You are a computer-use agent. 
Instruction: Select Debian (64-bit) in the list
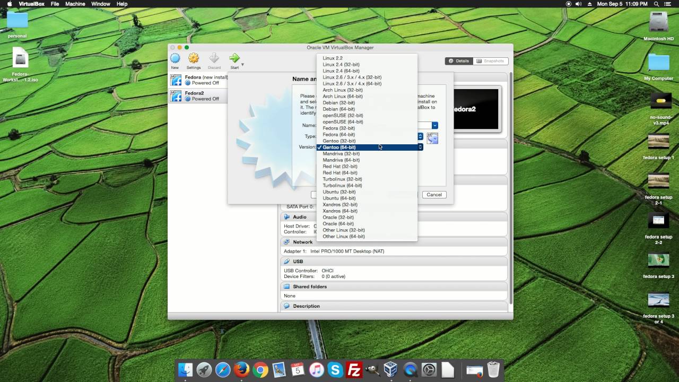367,109
